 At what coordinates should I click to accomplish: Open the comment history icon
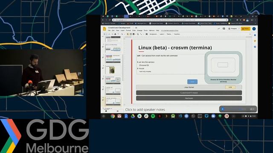click(x=224, y=28)
